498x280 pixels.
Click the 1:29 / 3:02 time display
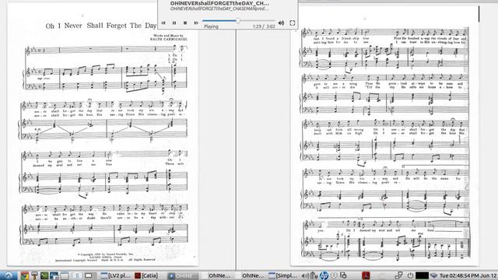pyautogui.click(x=264, y=26)
